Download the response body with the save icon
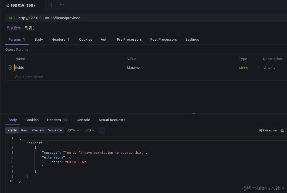 282,130
